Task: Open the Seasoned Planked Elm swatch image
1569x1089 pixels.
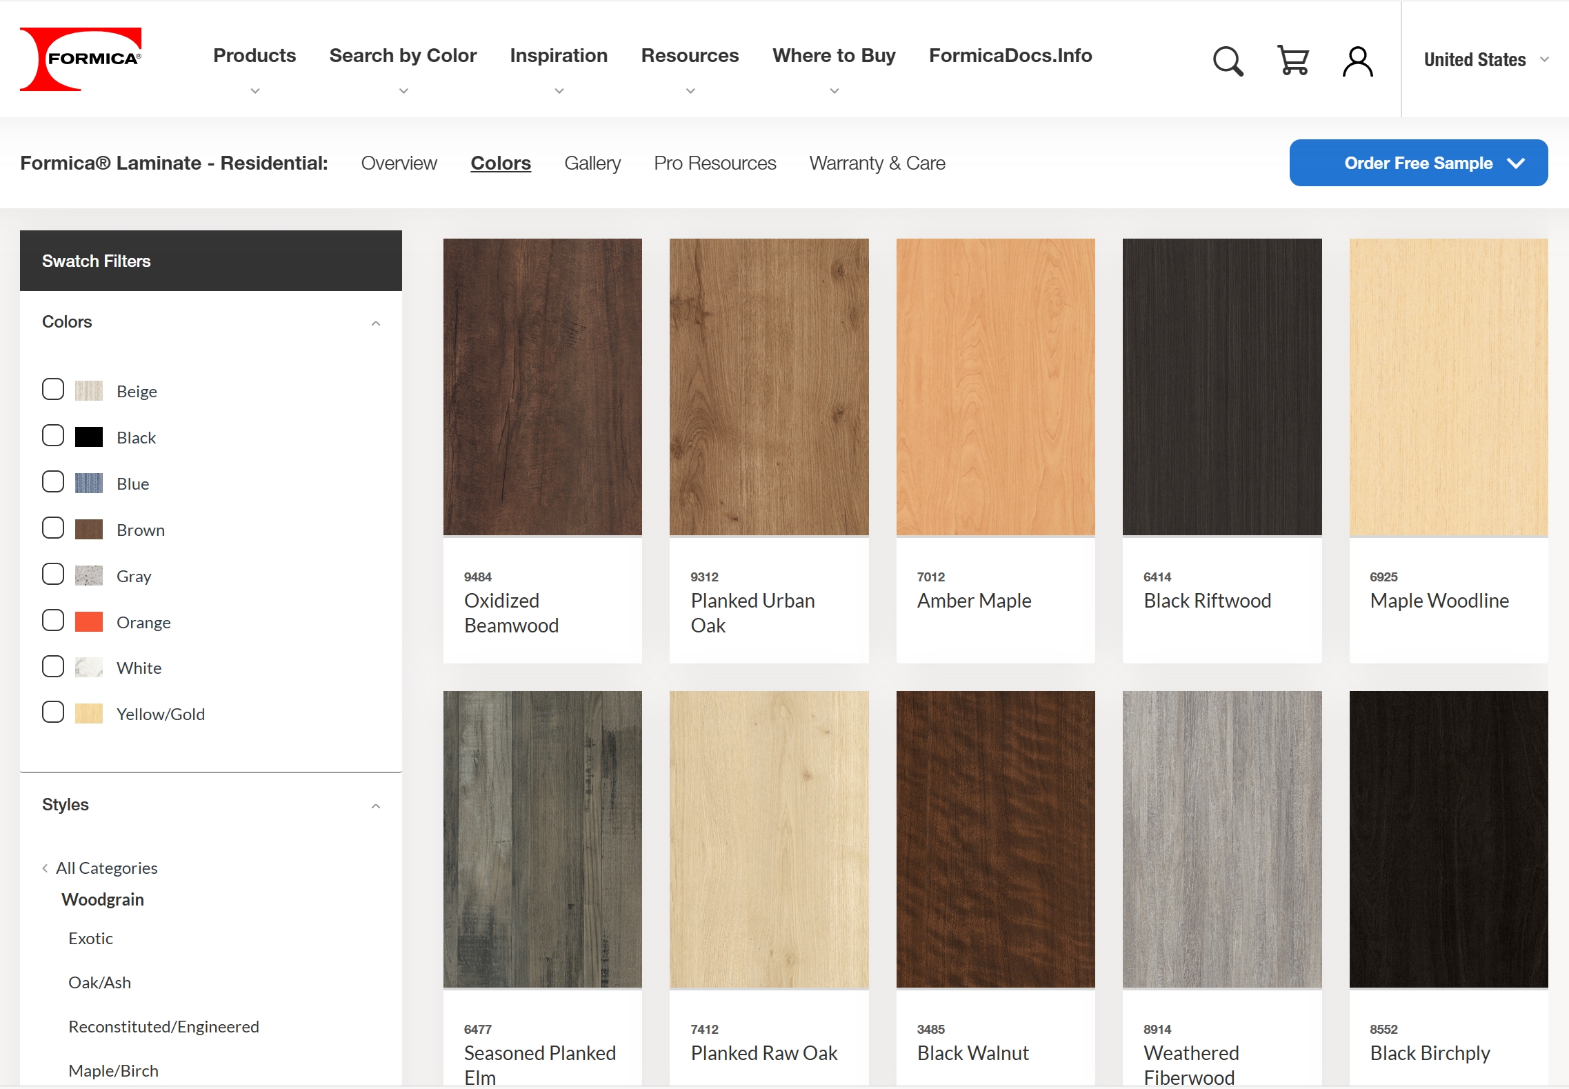Action: 542,839
